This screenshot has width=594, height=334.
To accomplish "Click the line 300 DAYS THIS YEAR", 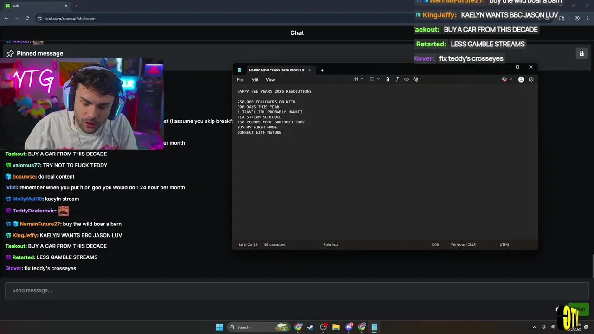I will (x=258, y=107).
